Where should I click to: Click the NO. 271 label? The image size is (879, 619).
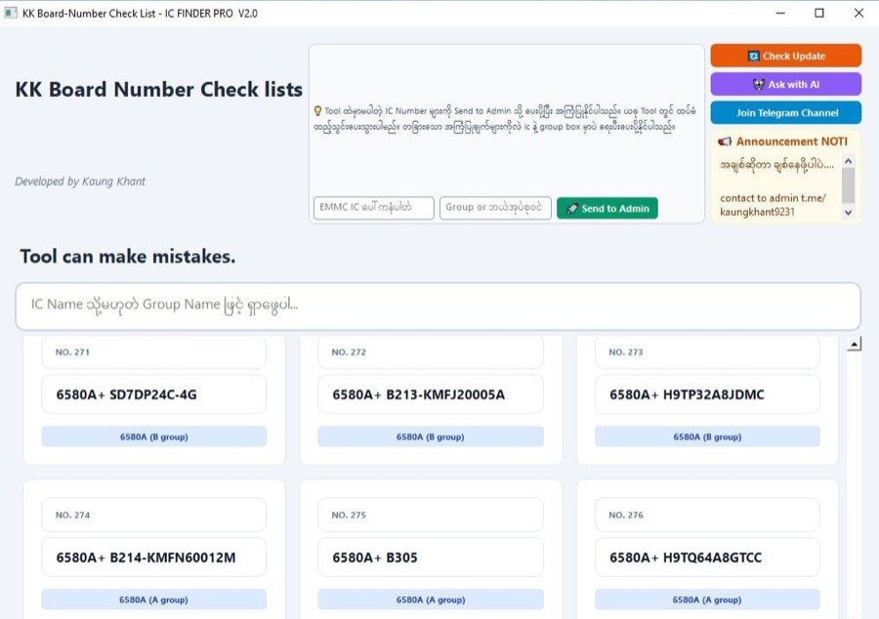click(x=72, y=352)
